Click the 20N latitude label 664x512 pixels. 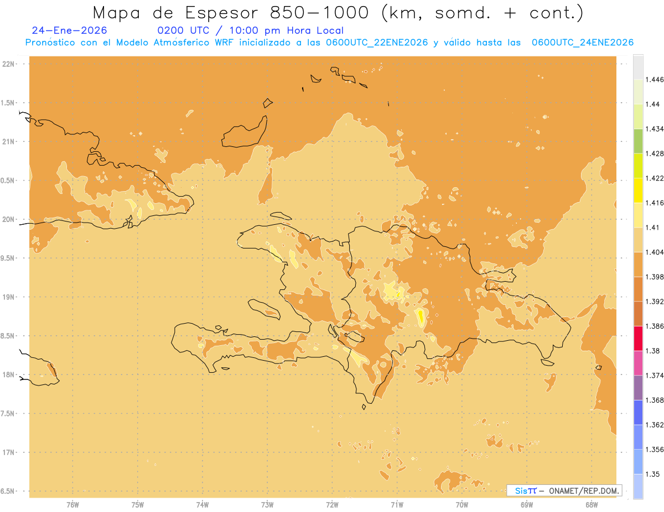point(9,219)
